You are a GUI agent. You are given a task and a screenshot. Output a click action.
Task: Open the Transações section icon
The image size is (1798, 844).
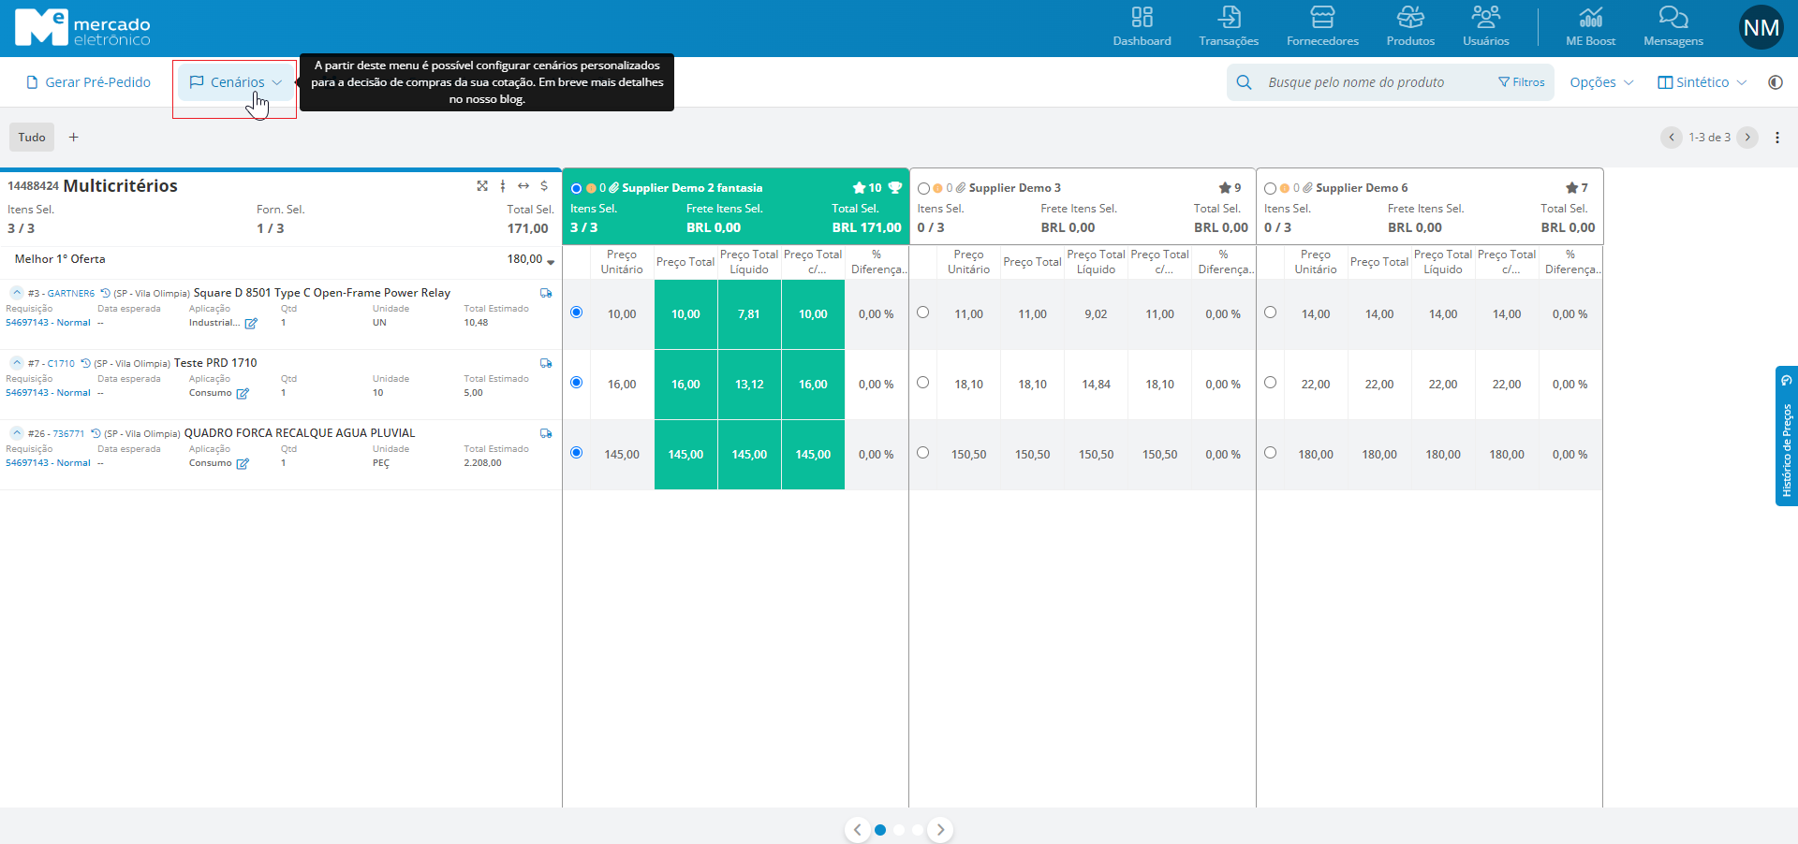pos(1229,18)
